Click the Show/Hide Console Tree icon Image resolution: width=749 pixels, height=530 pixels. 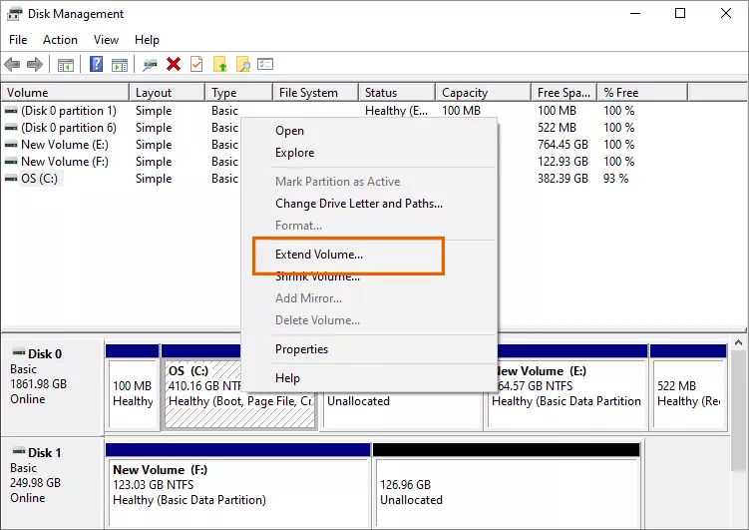pyautogui.click(x=66, y=65)
